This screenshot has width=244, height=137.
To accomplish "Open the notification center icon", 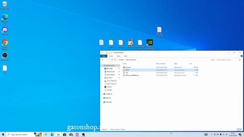I will [241, 134].
